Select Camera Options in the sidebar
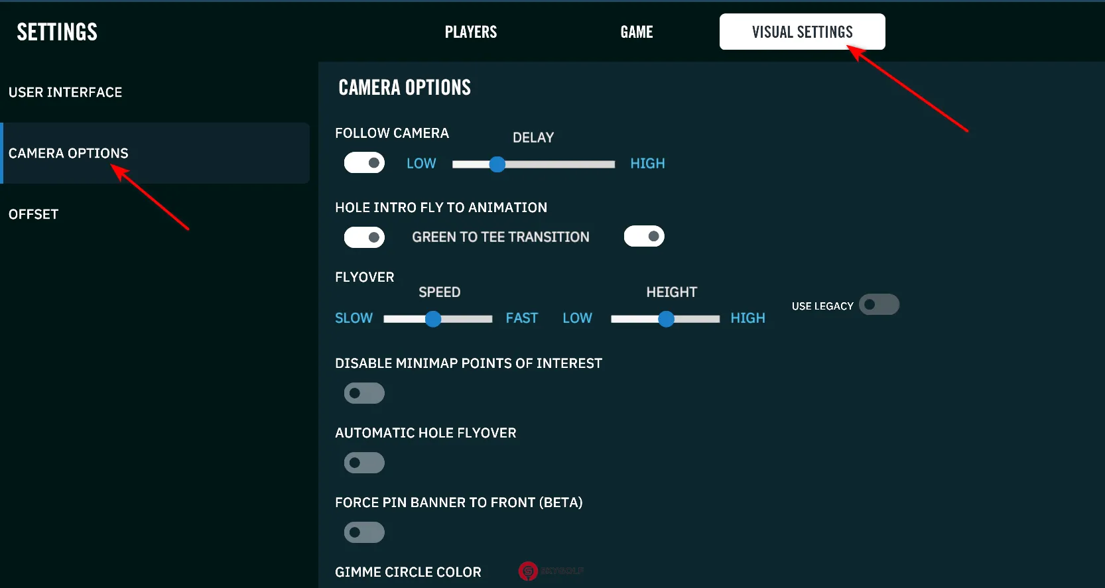The width and height of the screenshot is (1105, 588). click(68, 153)
